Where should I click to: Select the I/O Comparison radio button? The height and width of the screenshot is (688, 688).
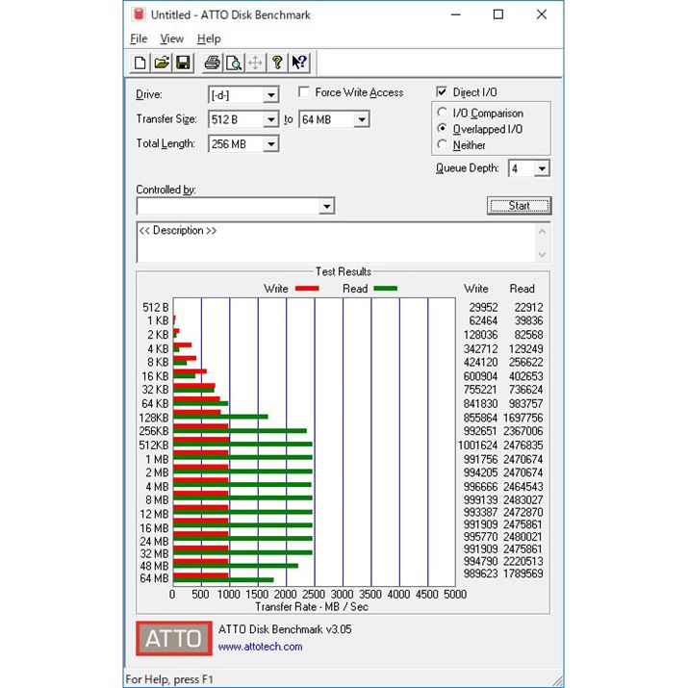(x=442, y=114)
